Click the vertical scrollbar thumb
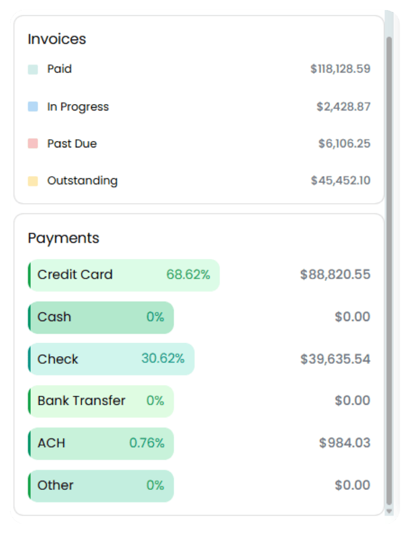 [389, 272]
